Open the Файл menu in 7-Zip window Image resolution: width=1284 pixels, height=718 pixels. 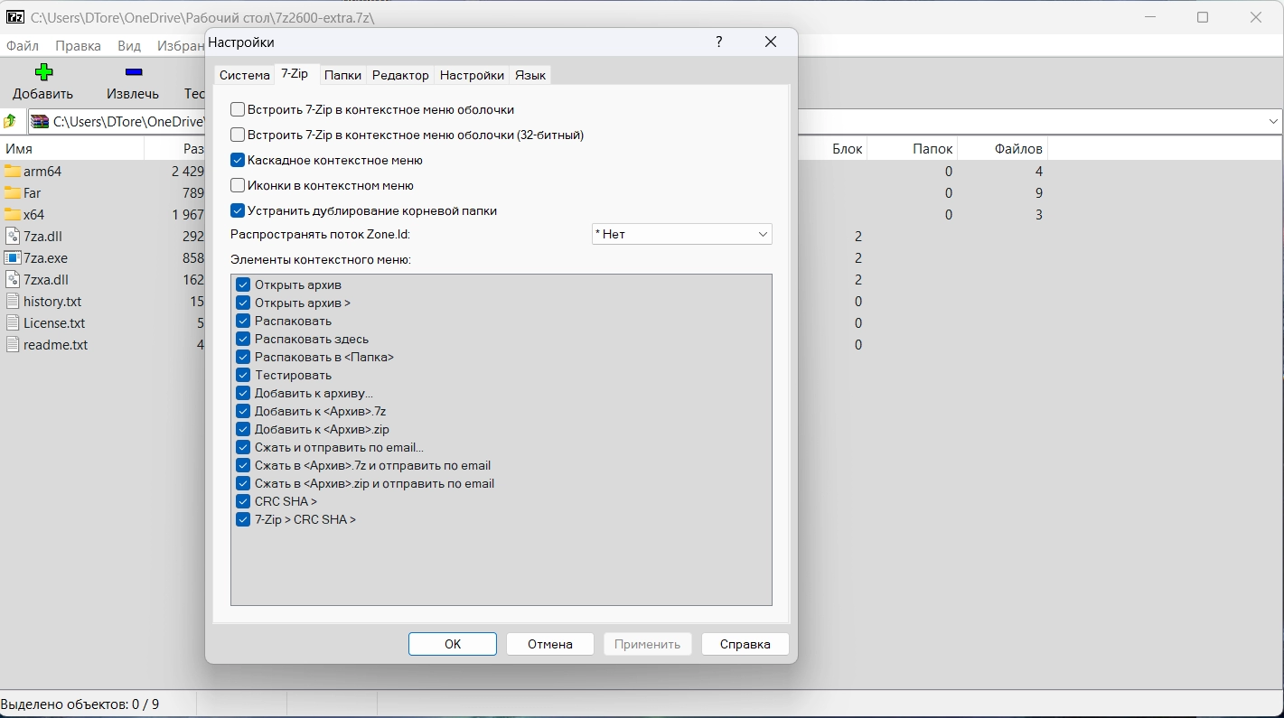23,46
